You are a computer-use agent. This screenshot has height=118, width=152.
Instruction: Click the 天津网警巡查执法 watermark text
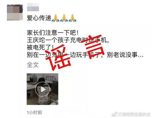(x=134, y=114)
